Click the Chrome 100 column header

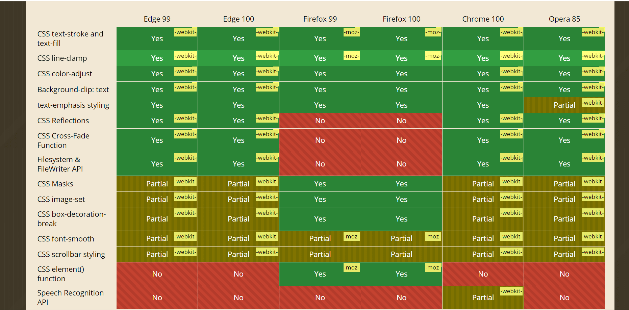[x=483, y=19]
